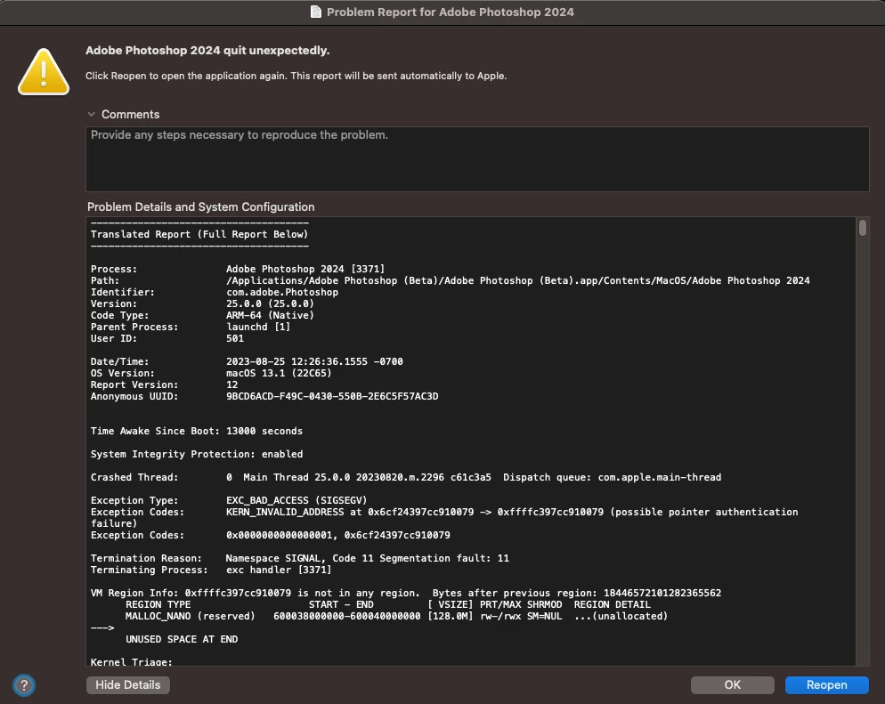Click the Terminating Process 'exc handler [3371]'
The width and height of the screenshot is (885, 704).
tap(279, 570)
